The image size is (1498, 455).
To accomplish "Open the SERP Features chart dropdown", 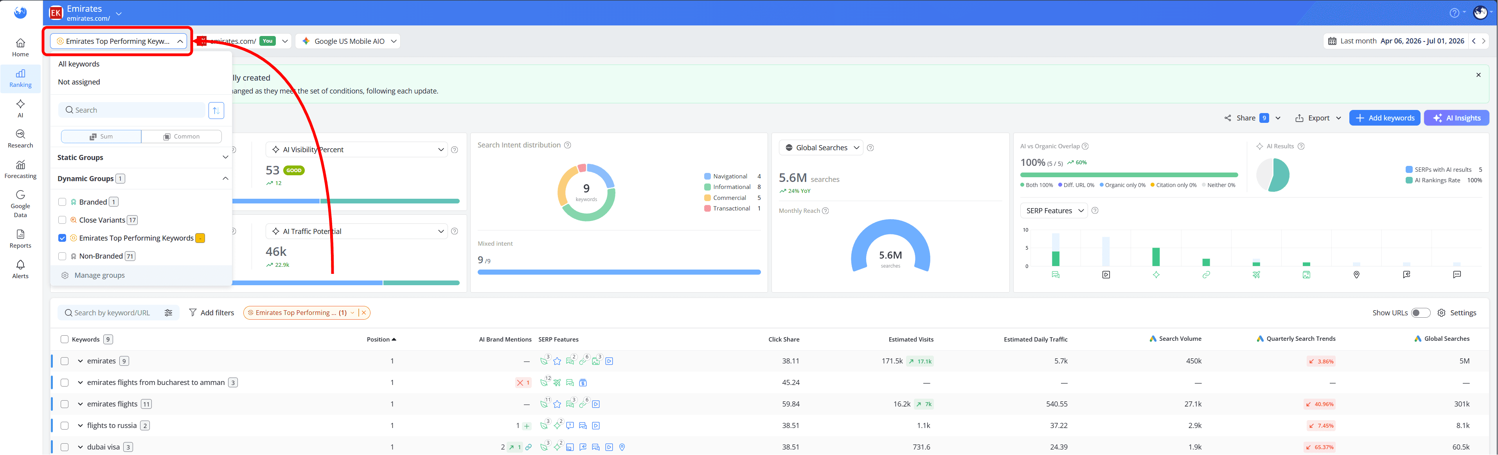I will [1054, 211].
